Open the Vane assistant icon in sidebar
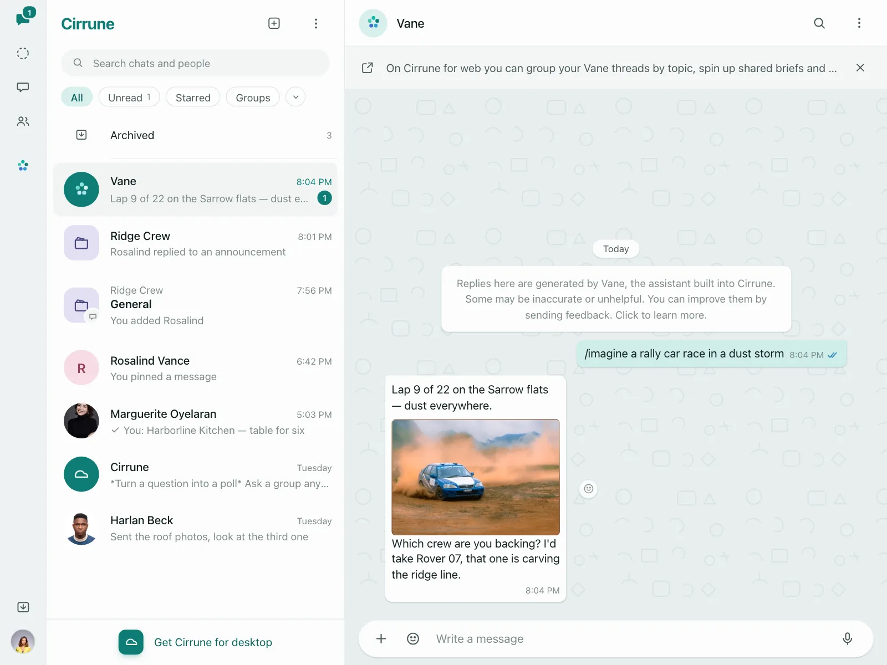Screen dimensions: 887x665 coord(23,165)
